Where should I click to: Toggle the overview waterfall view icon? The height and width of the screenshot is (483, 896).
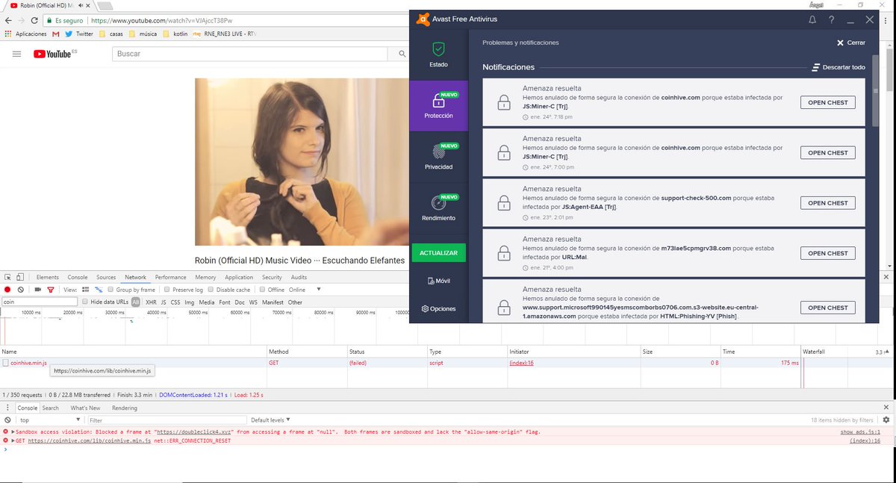click(99, 290)
